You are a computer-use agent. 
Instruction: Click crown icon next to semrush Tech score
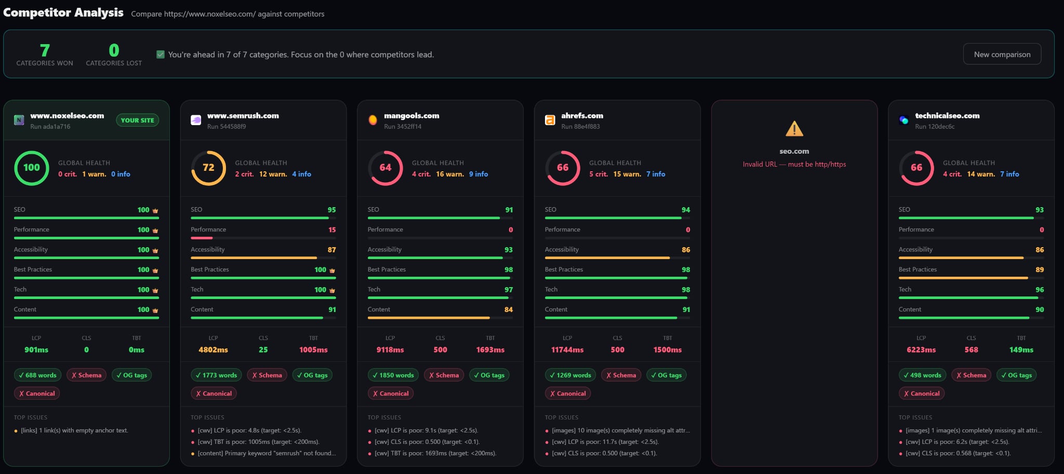click(332, 290)
